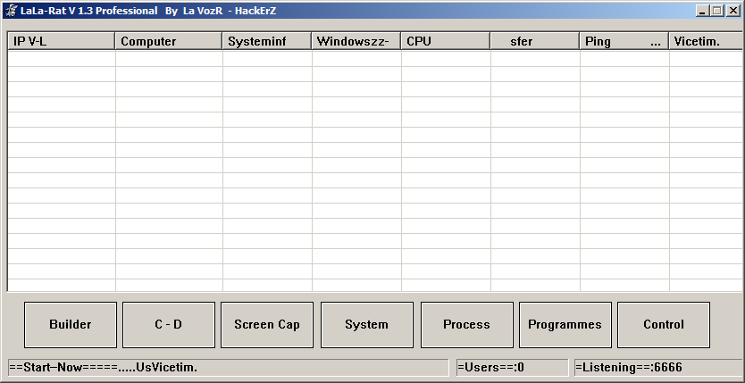
Task: Click the Computer column header
Action: pos(168,42)
